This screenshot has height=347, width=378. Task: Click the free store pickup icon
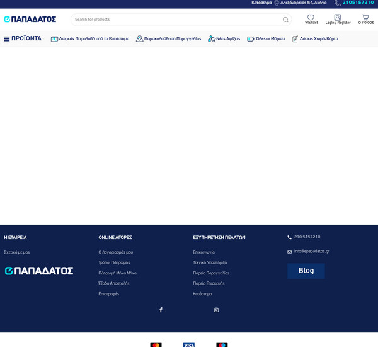click(x=54, y=39)
